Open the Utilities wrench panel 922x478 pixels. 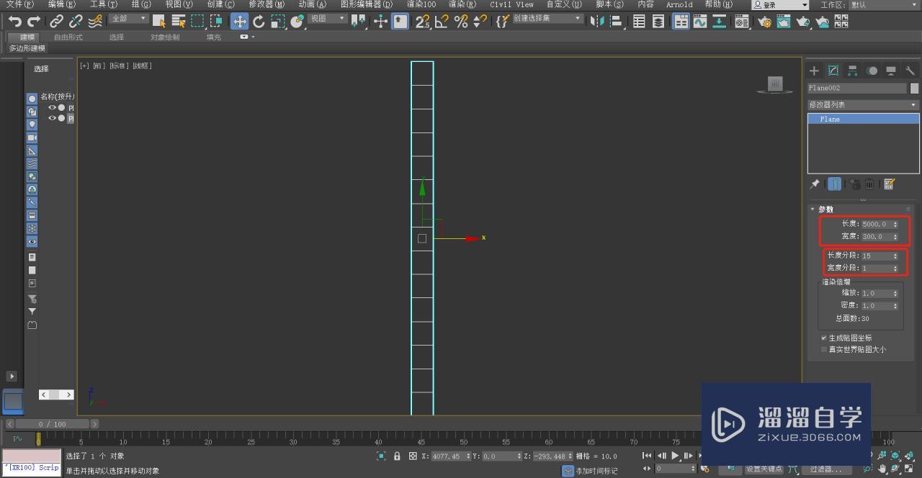pyautogui.click(x=910, y=71)
